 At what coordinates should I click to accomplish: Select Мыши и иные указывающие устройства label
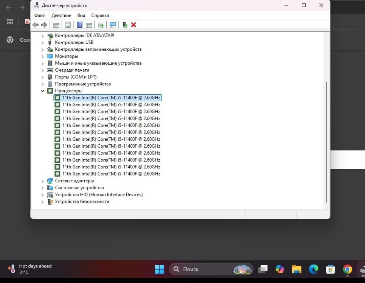click(98, 63)
